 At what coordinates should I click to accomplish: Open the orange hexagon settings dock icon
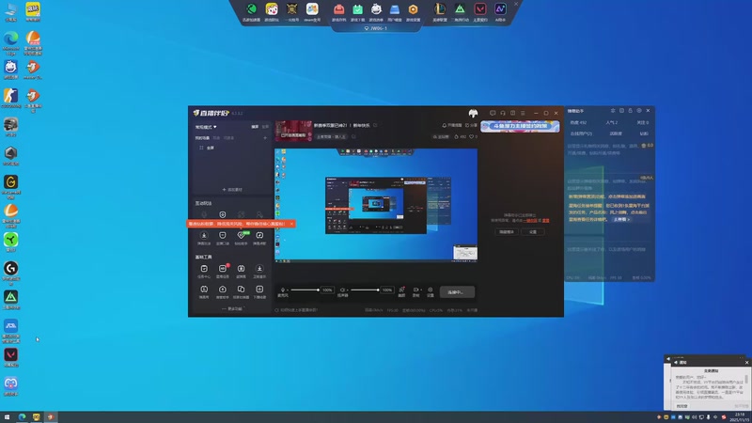tap(413, 9)
